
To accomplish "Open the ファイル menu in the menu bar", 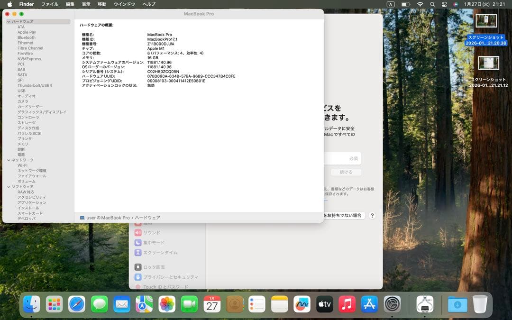I will 50,4.
